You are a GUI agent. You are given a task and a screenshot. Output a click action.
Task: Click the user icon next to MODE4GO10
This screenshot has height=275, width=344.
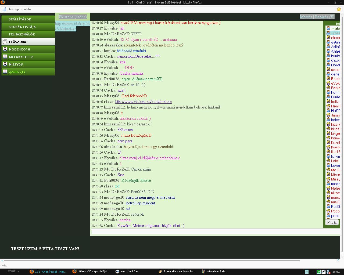tap(5, 49)
